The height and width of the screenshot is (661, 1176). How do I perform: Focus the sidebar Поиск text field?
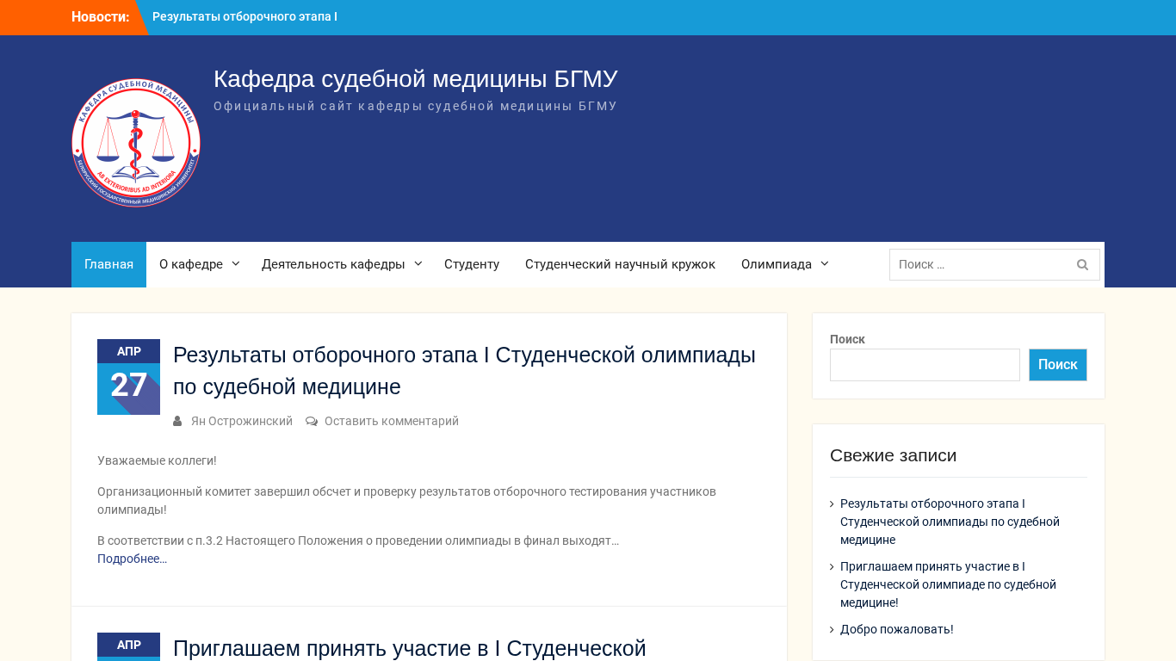[925, 365]
